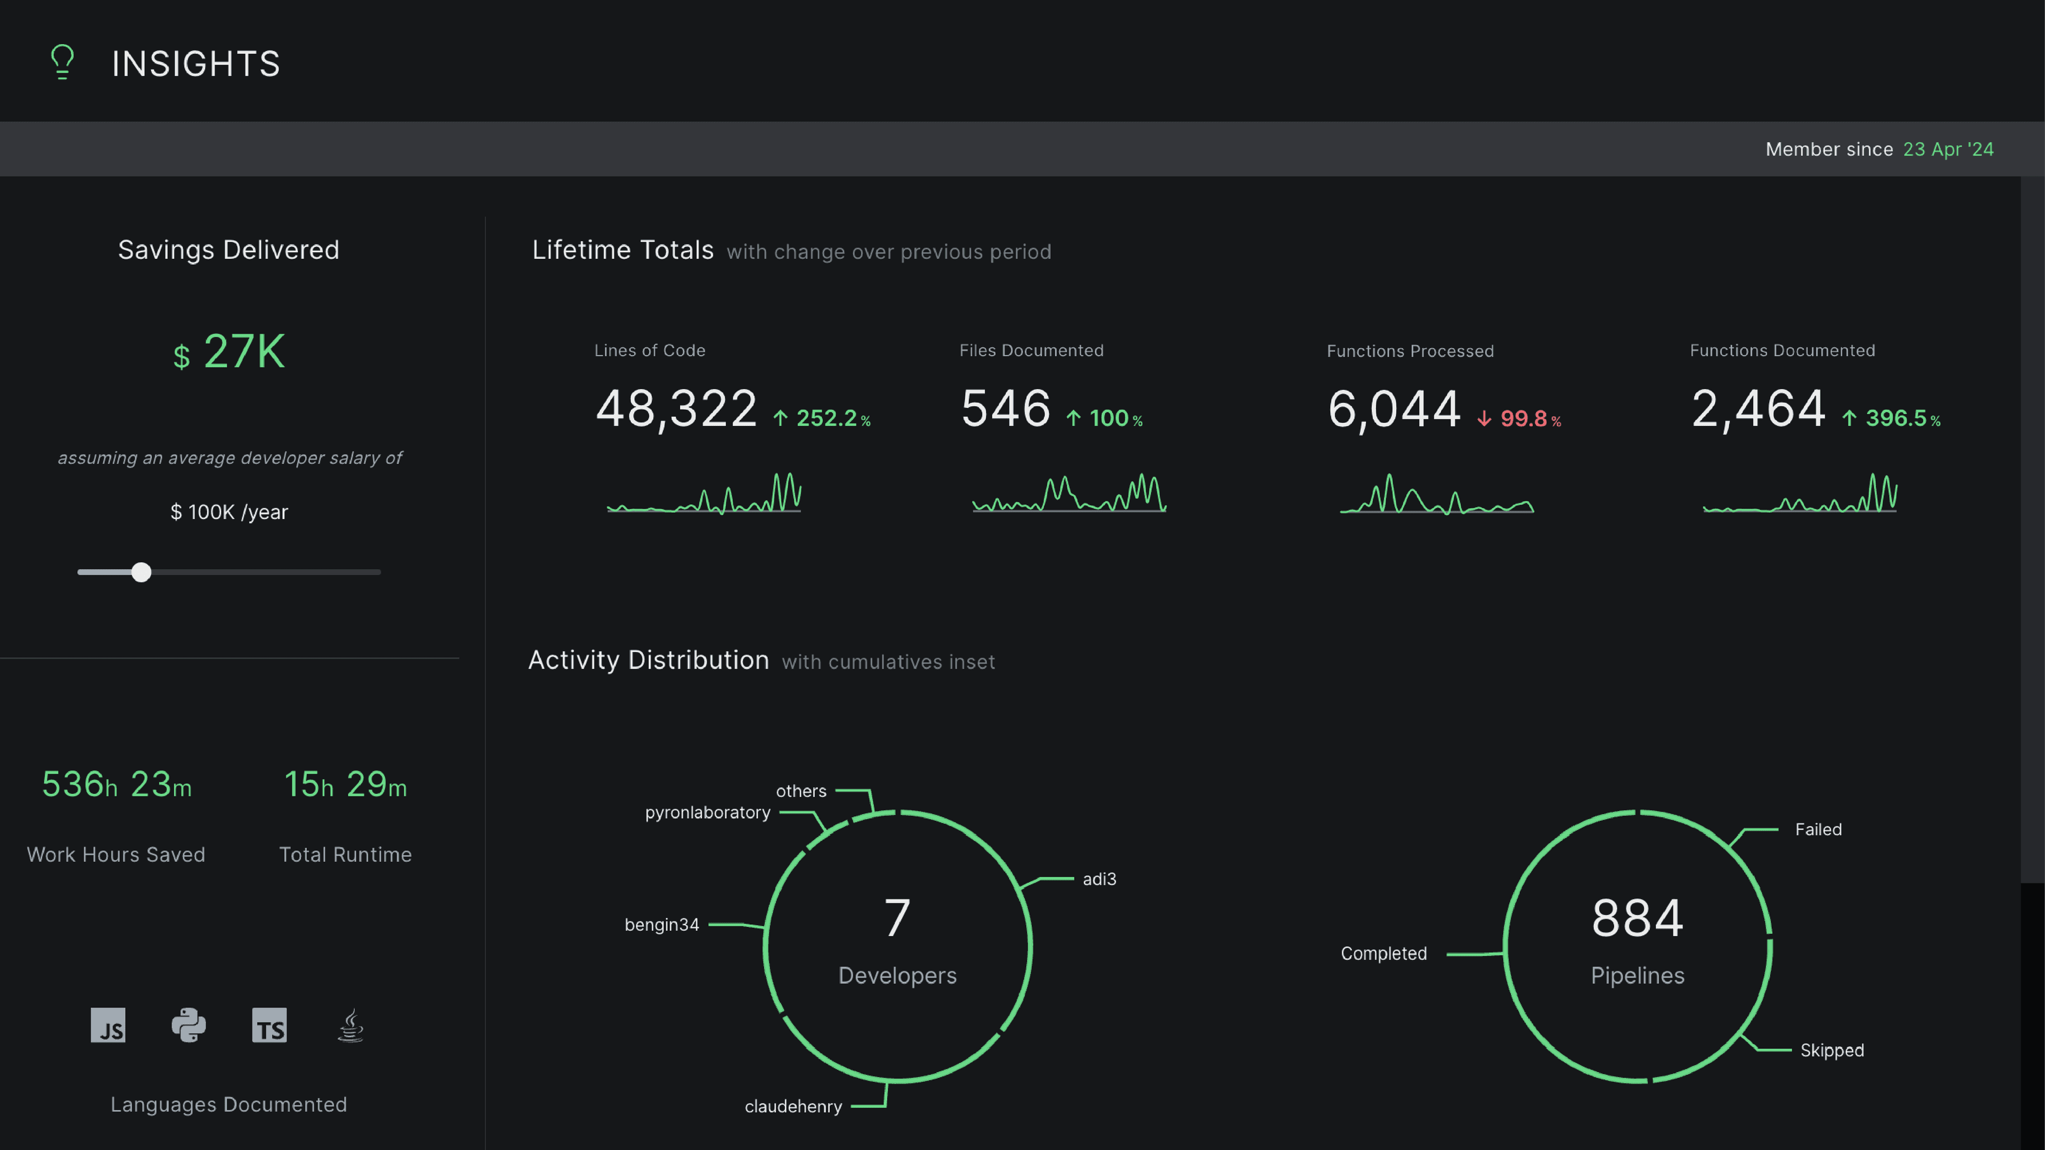Select the bengin34 segment on developers chart
Viewport: 2045px width, 1150px height.
click(x=661, y=925)
